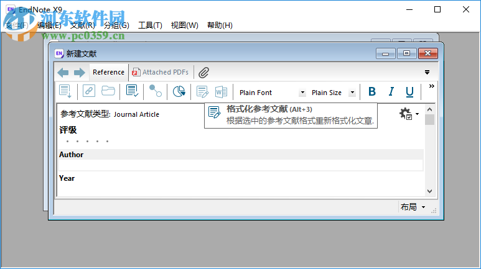
Task: Open the gear settings dropdown
Action: click(409, 114)
